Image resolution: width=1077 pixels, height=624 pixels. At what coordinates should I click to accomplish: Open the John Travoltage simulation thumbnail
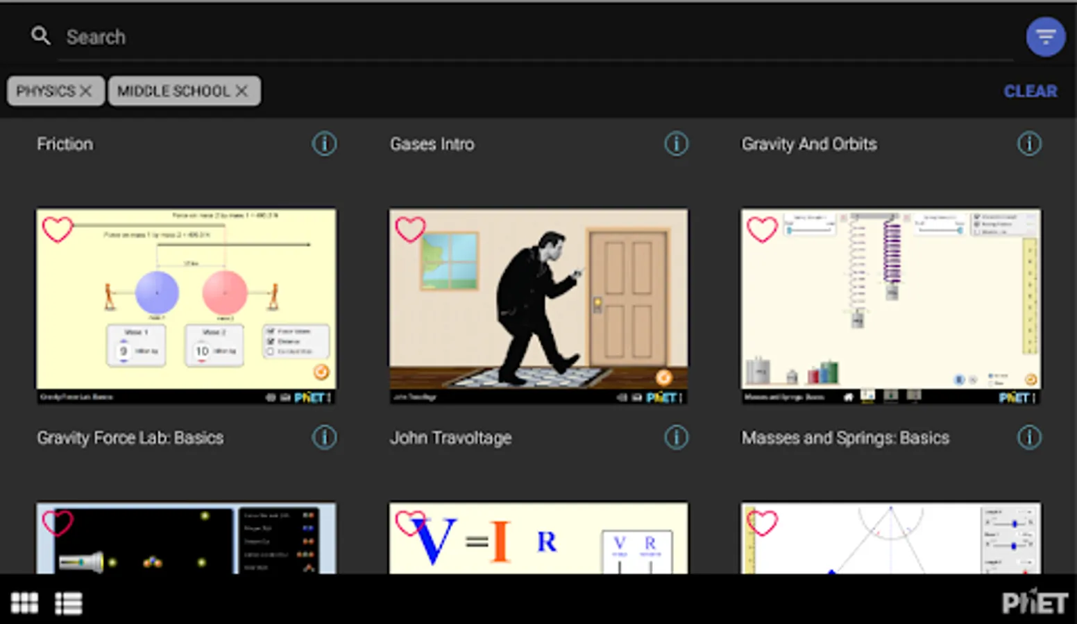[538, 305]
